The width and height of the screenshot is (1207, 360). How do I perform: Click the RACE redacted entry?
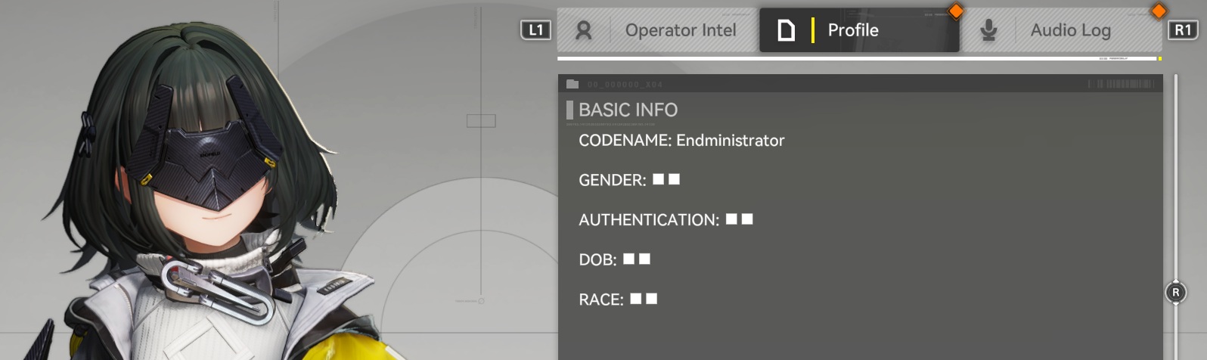(x=618, y=299)
